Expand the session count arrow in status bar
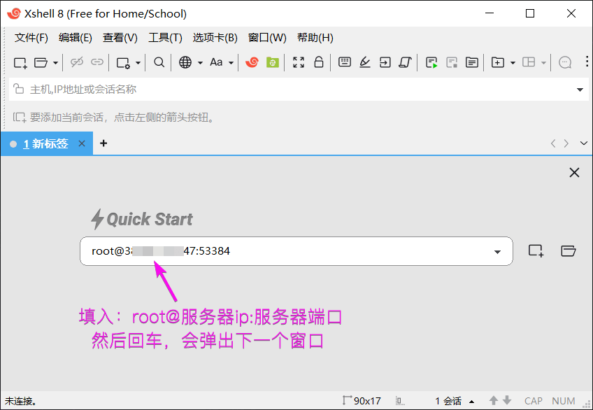Image resolution: width=593 pixels, height=410 pixels. pos(472,402)
